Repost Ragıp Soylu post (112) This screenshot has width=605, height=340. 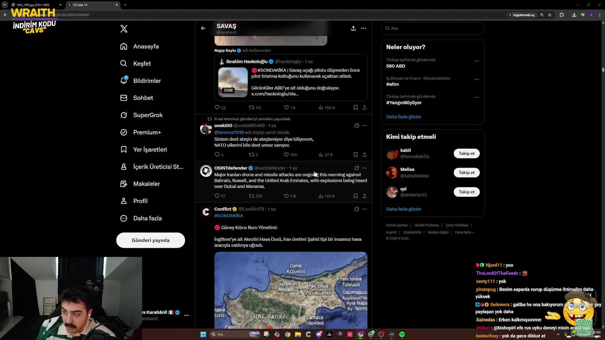coord(255,108)
